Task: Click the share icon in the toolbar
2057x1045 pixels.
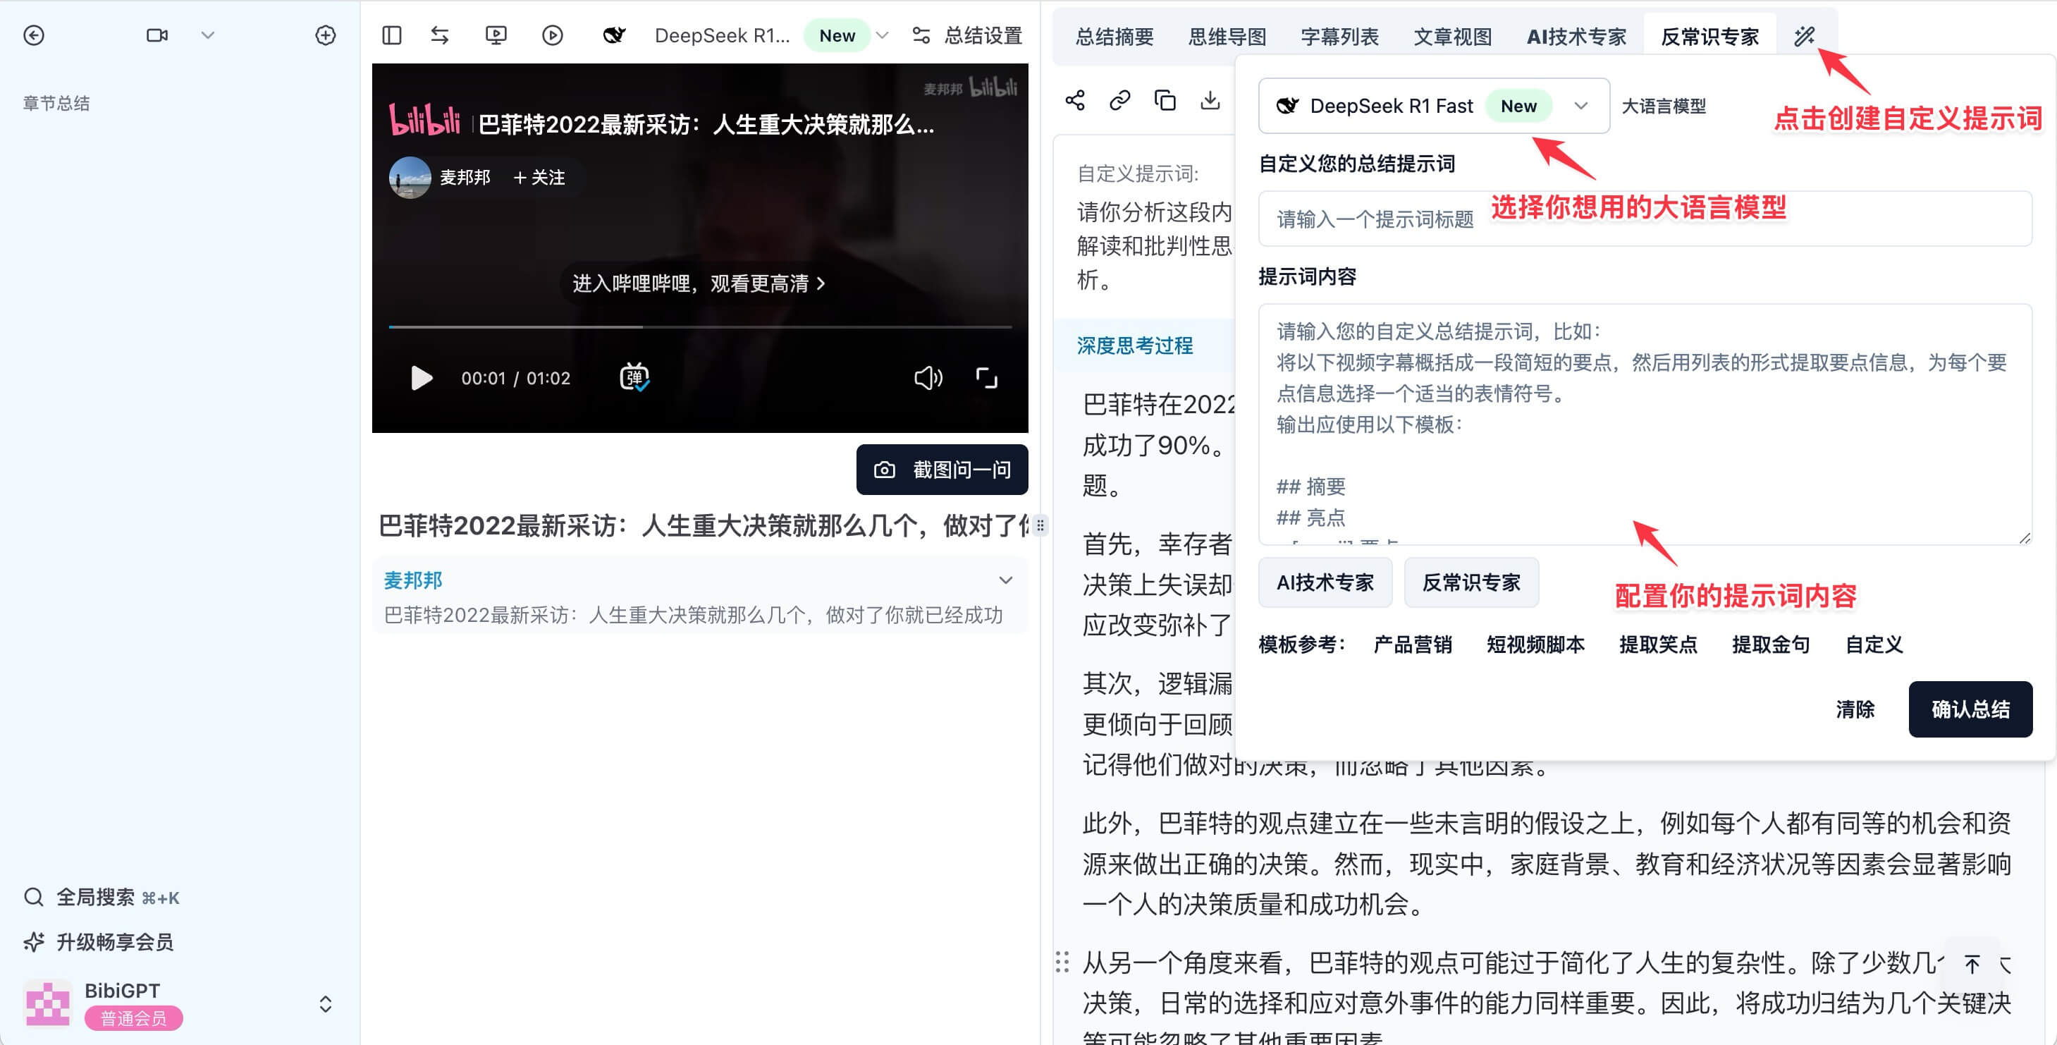Action: [x=1075, y=105]
